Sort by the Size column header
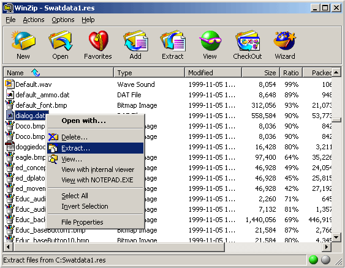Screen dimensions: 345x268 point(260,72)
